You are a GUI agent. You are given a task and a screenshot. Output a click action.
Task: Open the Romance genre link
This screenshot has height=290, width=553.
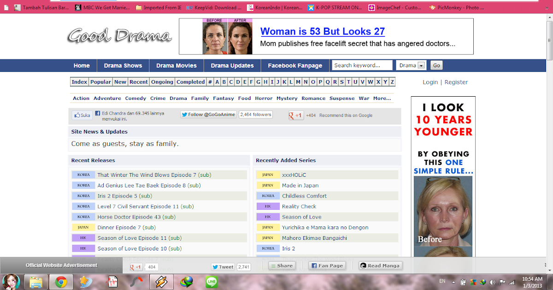(313, 98)
